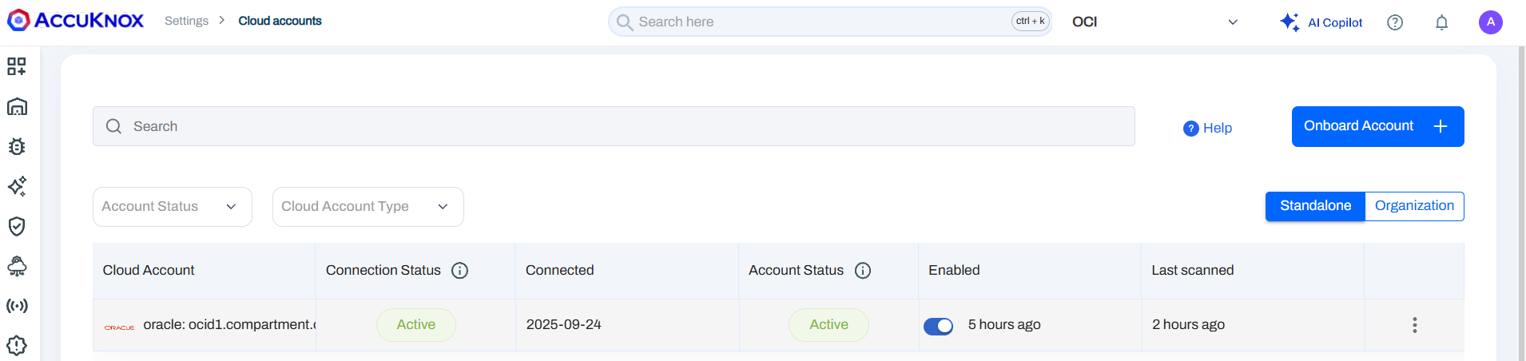Open the user avatar profile icon
Image resolution: width=1526 pixels, height=361 pixels.
pos(1490,22)
